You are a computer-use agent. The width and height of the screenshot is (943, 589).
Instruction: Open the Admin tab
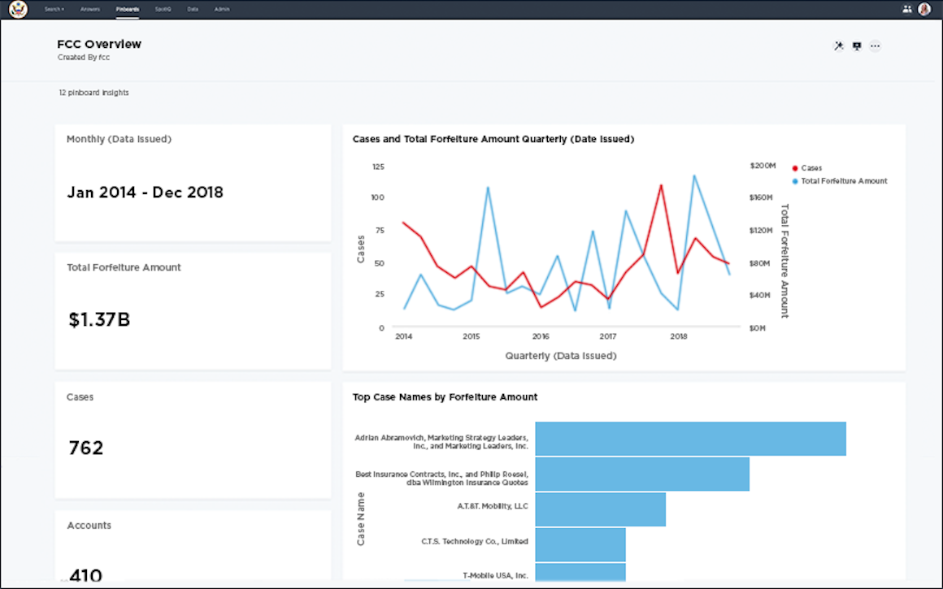click(222, 9)
